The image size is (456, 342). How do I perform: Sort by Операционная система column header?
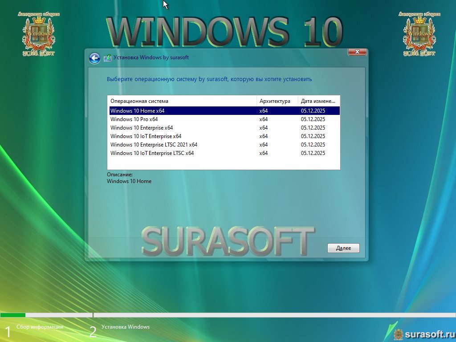pos(182,101)
